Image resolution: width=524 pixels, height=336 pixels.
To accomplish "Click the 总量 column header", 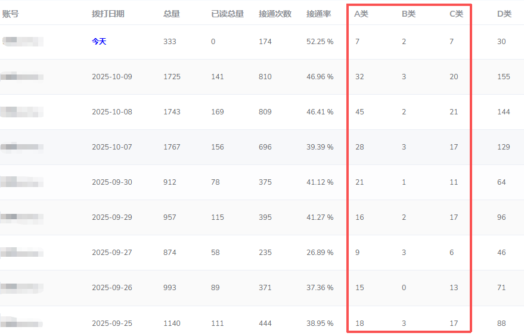I will pyautogui.click(x=171, y=14).
